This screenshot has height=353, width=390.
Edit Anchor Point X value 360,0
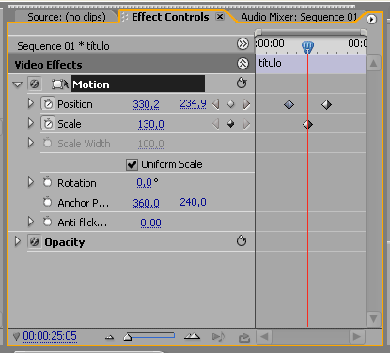[146, 203]
